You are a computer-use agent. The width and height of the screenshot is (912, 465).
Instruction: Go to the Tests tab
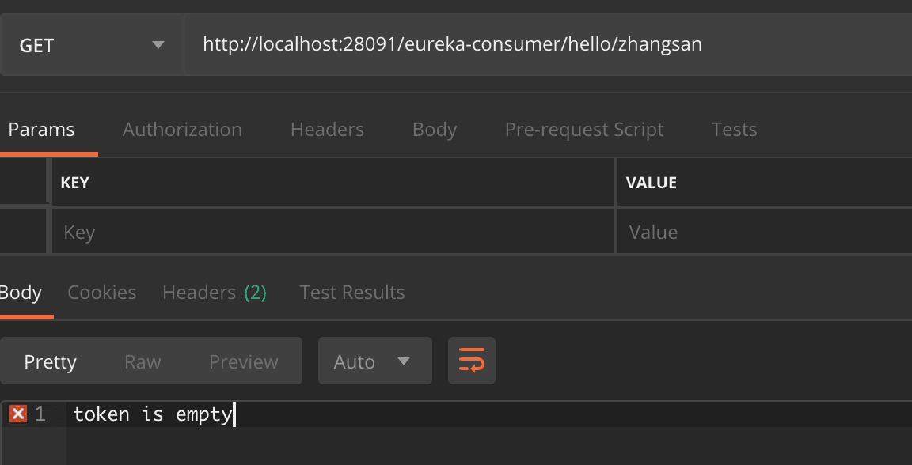(x=734, y=130)
